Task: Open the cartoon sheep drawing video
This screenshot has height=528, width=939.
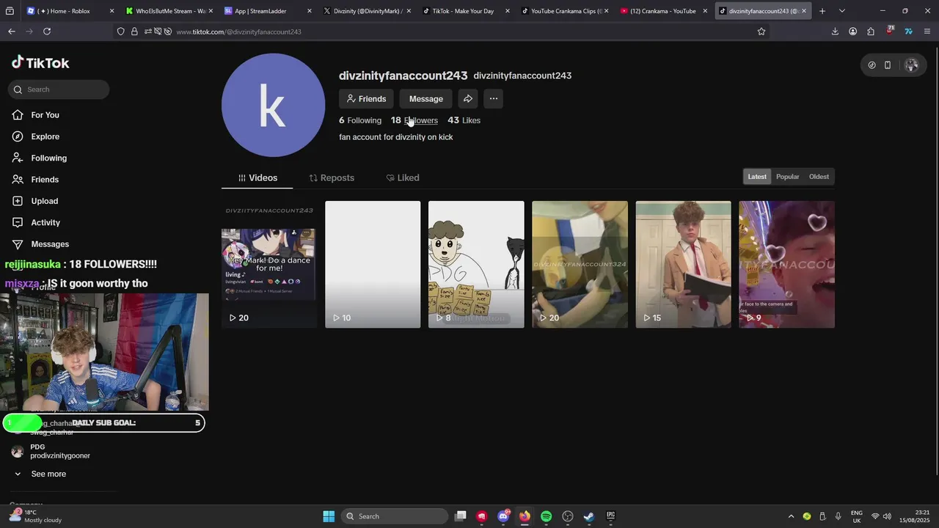Action: 476,265
